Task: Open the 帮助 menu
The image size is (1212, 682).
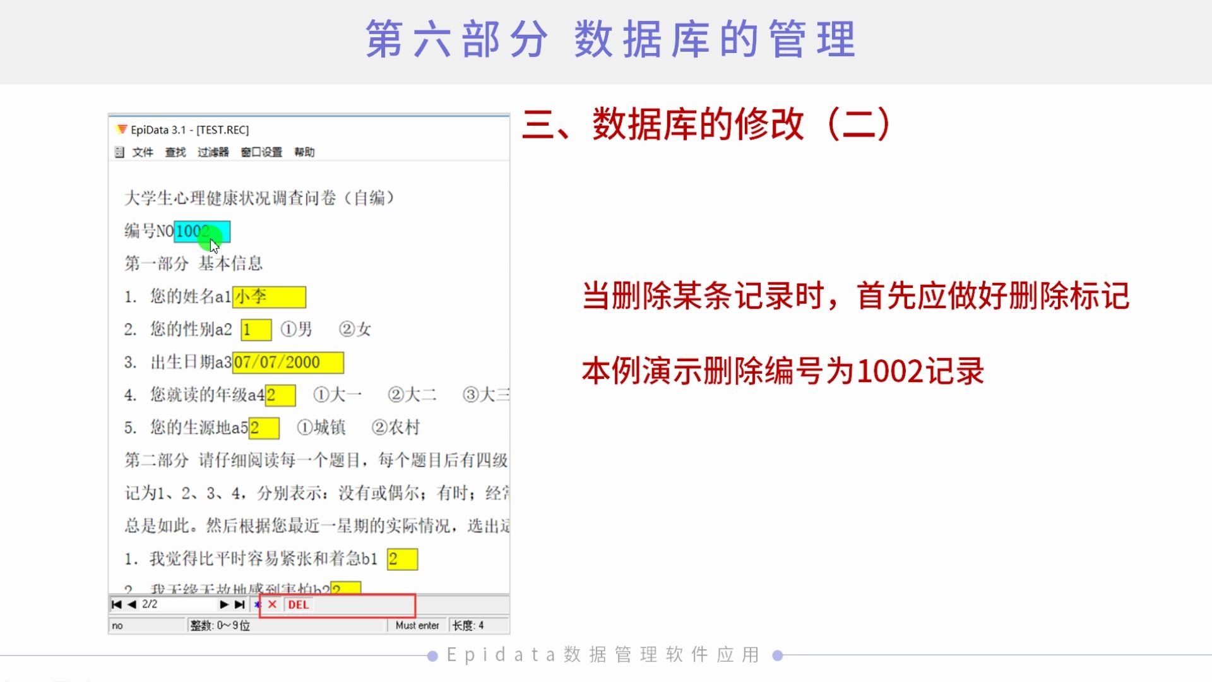Action: pos(304,152)
